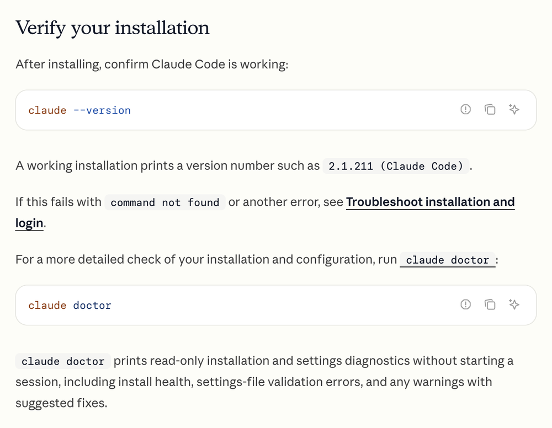
Task: Click the 'After installing, confirm Claude Code is working' text
Action: click(x=152, y=65)
